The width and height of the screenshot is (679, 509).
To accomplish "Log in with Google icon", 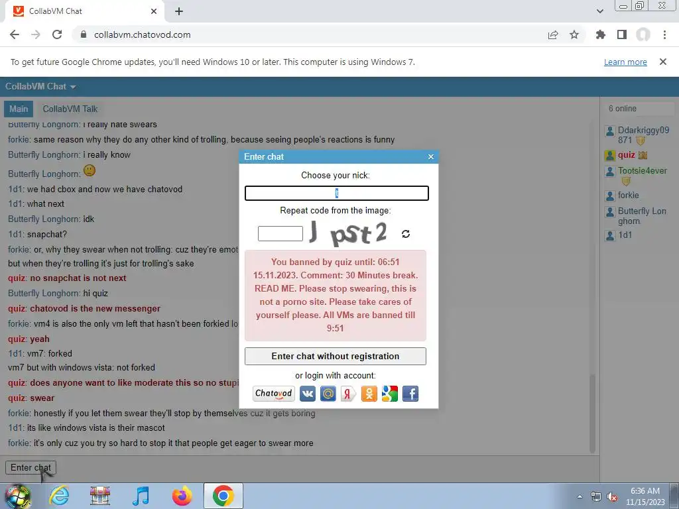I will [x=390, y=394].
